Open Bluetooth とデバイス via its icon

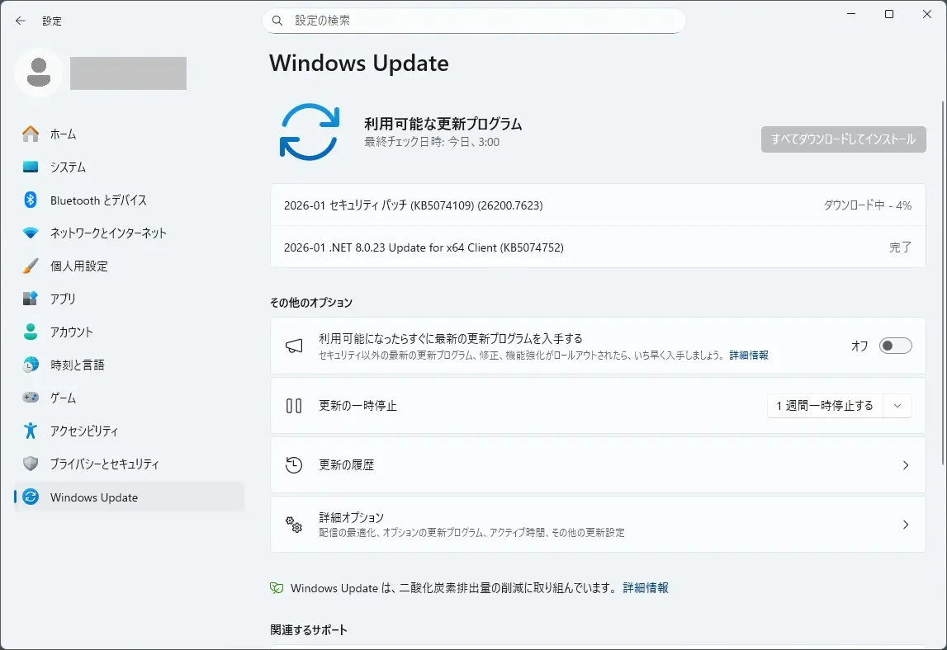click(x=31, y=200)
